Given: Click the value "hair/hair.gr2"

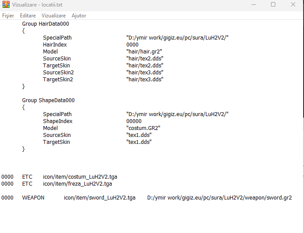Looking at the screenshot, I should coord(144,52).
